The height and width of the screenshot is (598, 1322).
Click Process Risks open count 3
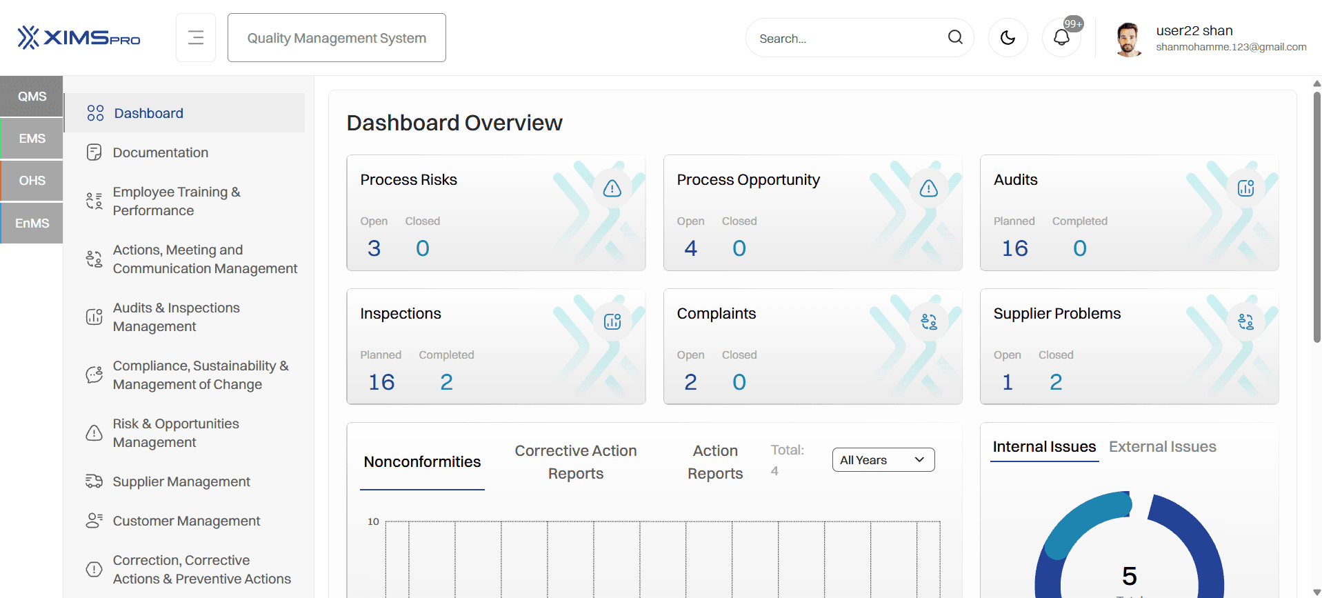tap(374, 248)
